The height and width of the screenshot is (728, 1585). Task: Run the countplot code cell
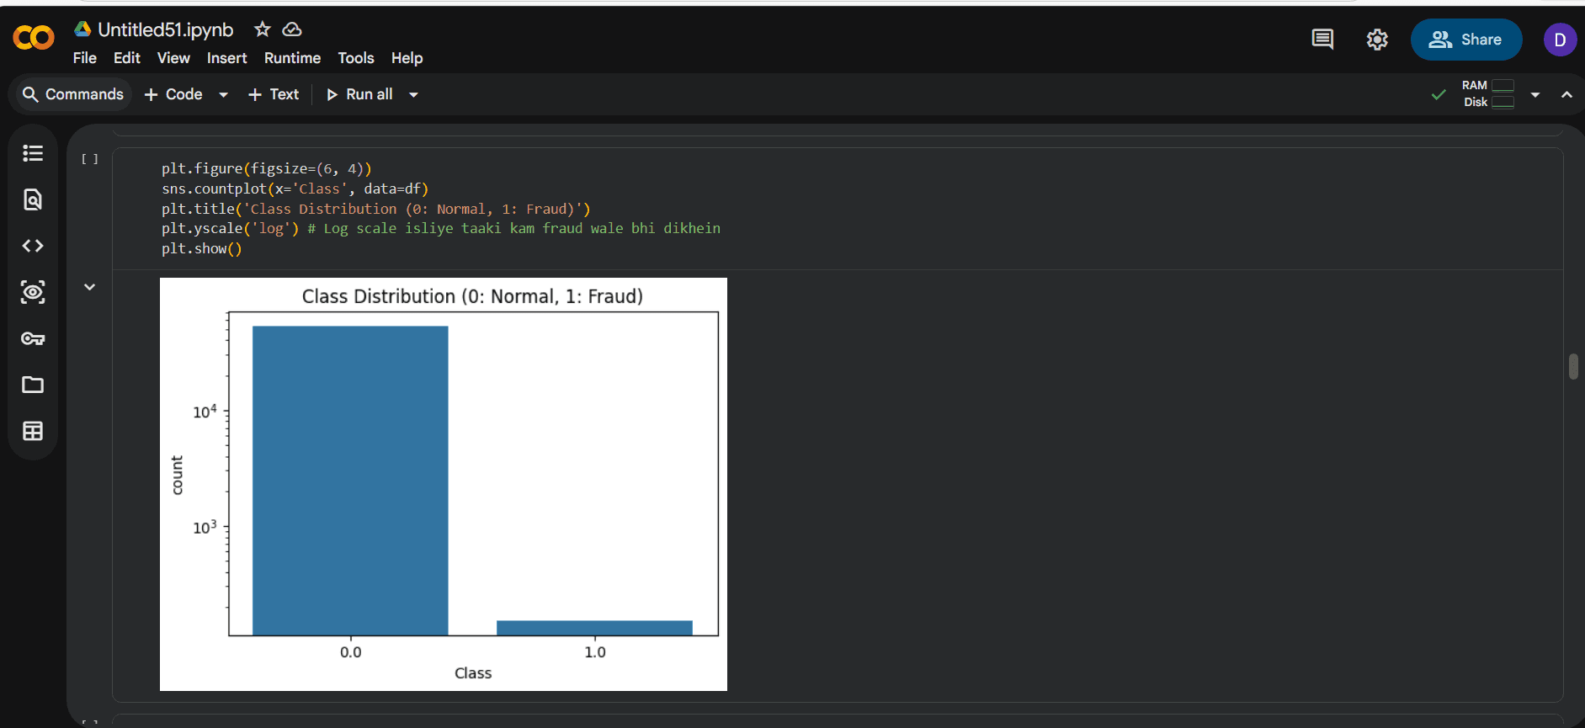tap(90, 159)
